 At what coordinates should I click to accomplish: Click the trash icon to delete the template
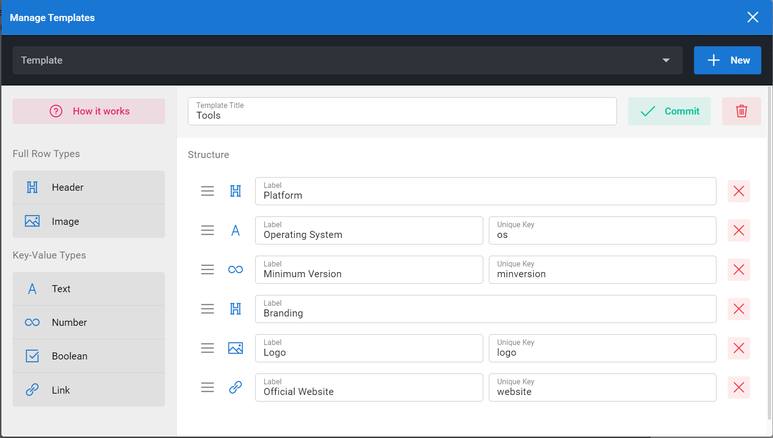pos(741,111)
